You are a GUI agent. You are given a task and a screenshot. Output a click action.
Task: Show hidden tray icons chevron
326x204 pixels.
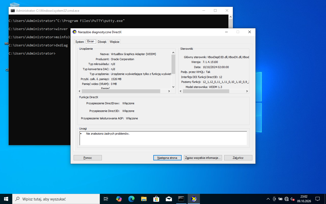268,199
